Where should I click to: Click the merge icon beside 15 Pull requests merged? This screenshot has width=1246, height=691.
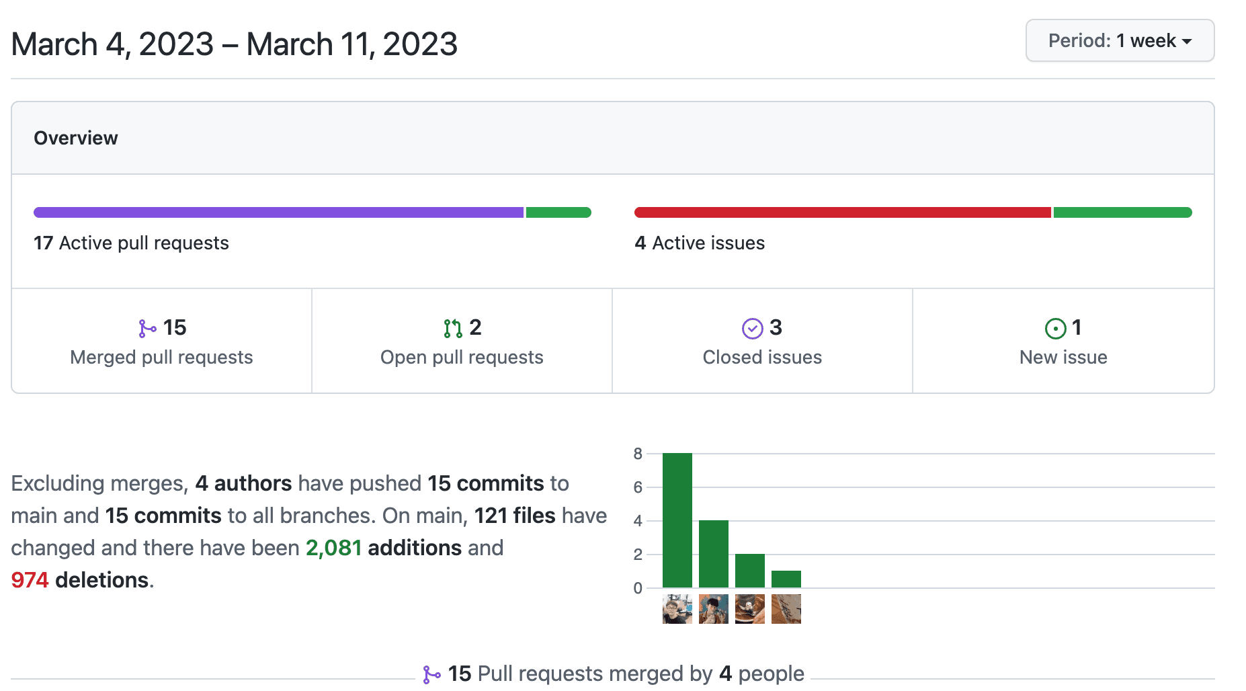pos(431,674)
